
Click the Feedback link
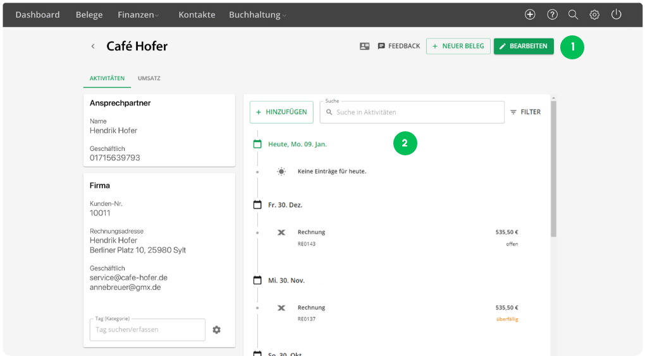pyautogui.click(x=399, y=46)
